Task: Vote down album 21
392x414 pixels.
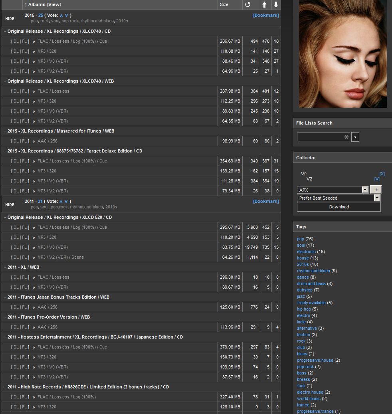Action: click(66, 202)
